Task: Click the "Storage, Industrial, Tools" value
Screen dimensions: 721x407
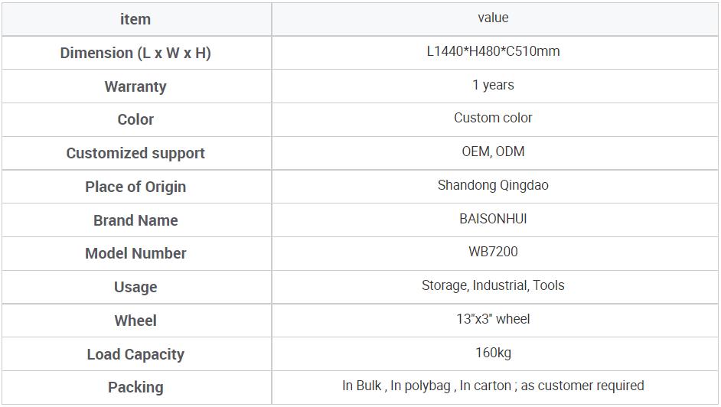Action: (x=493, y=285)
